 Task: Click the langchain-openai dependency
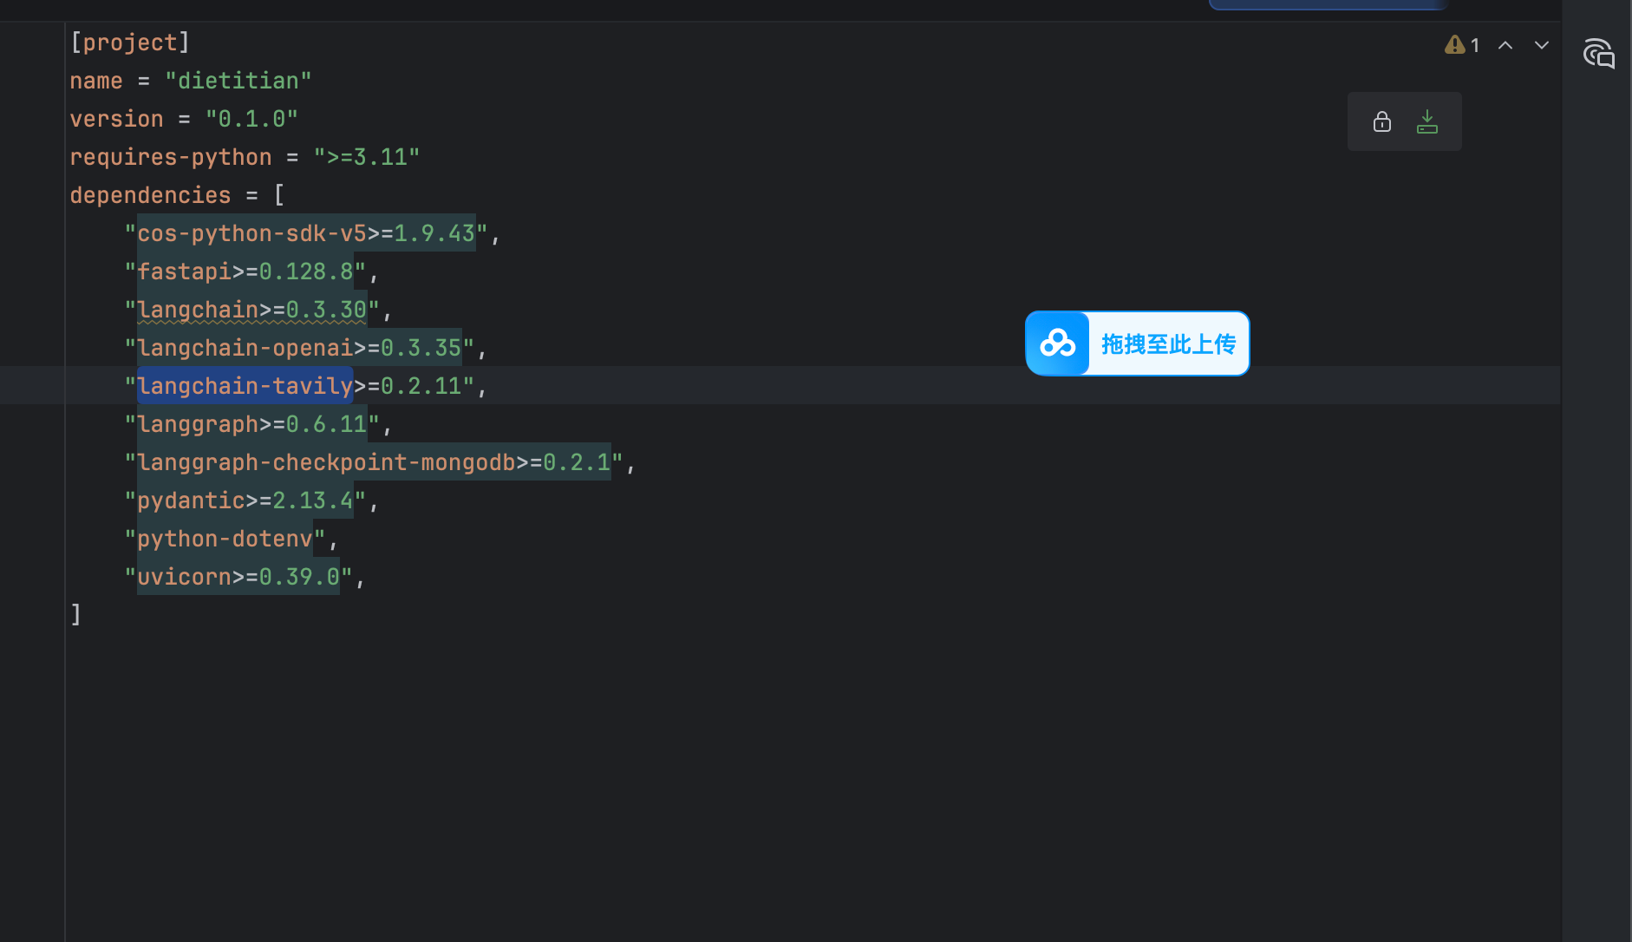[x=299, y=348]
